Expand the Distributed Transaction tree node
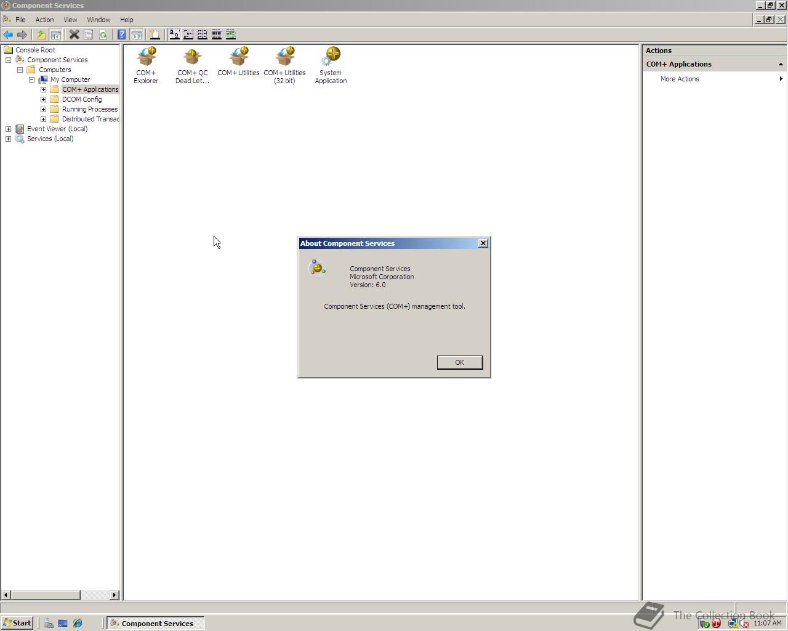Viewport: 788px width, 631px height. (x=44, y=119)
